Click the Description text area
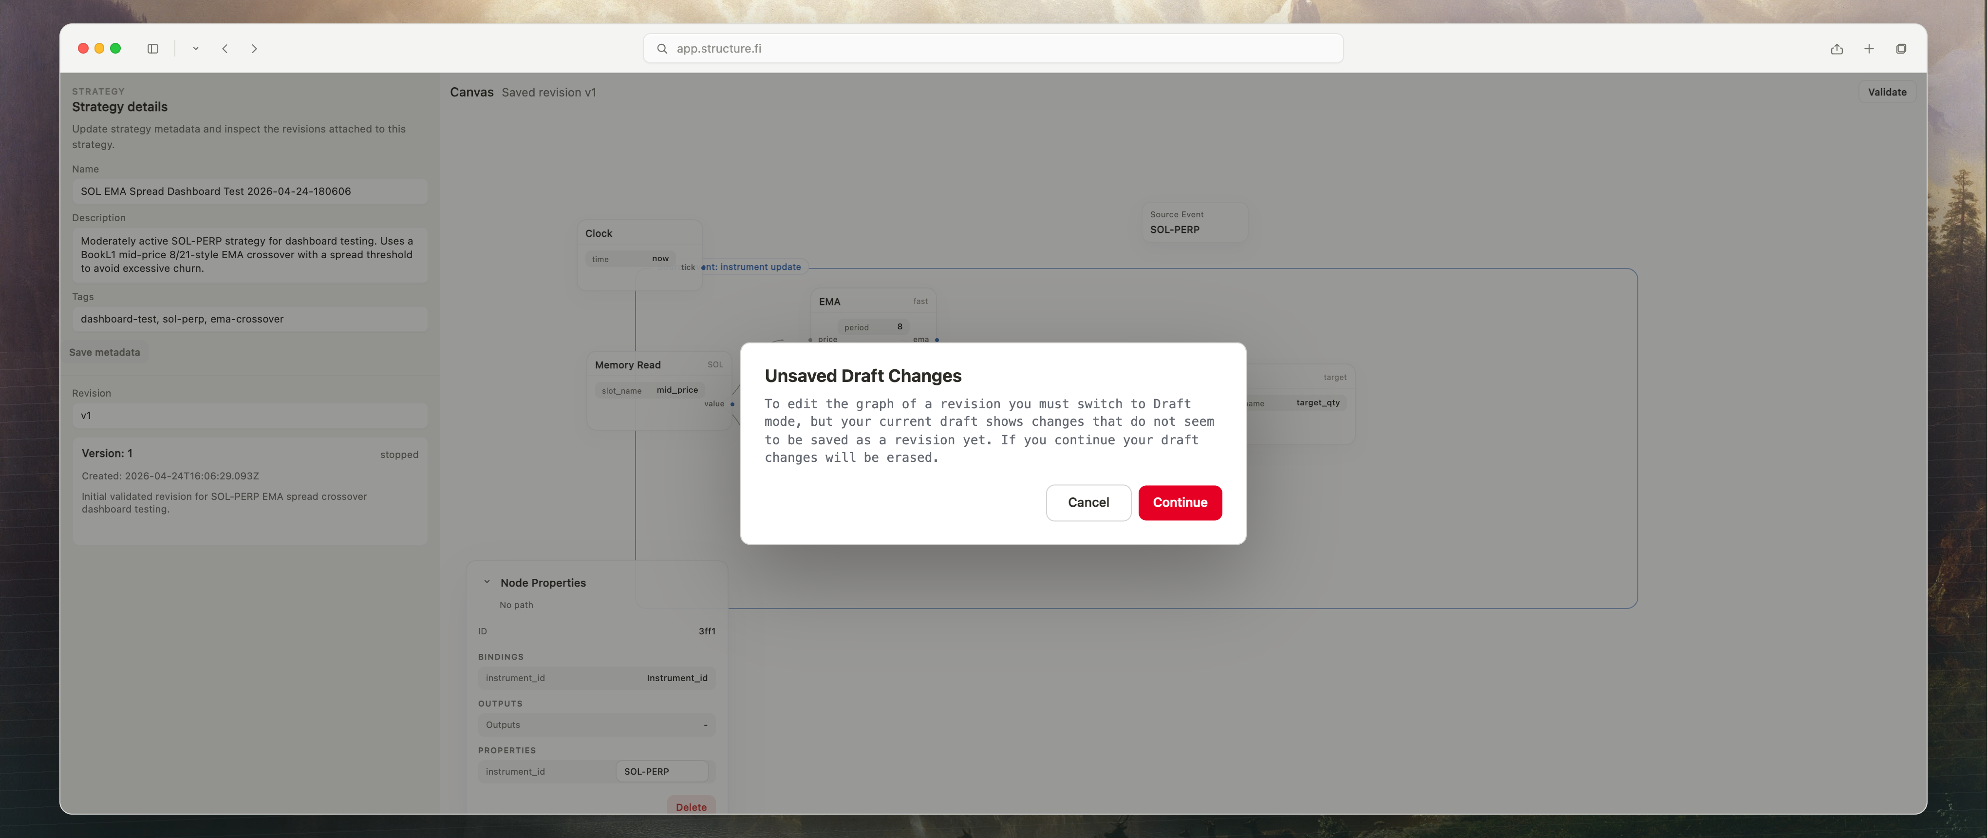The image size is (1987, 838). point(250,255)
